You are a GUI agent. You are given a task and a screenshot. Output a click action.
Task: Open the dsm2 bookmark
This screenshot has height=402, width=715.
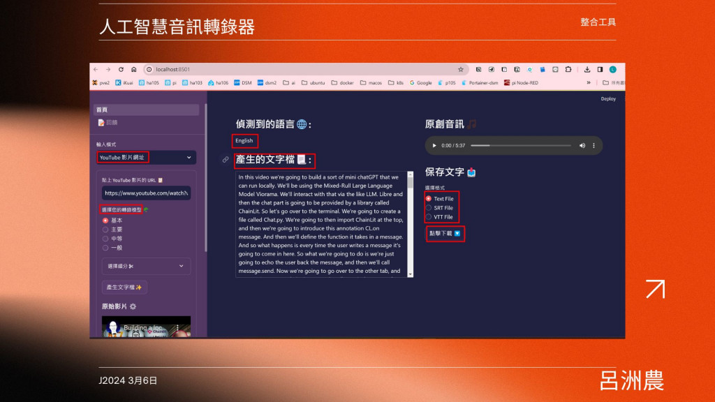pos(267,82)
